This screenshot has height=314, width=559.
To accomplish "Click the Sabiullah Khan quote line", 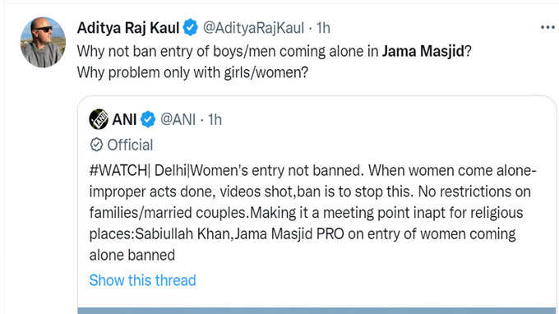I will pyautogui.click(x=303, y=234).
